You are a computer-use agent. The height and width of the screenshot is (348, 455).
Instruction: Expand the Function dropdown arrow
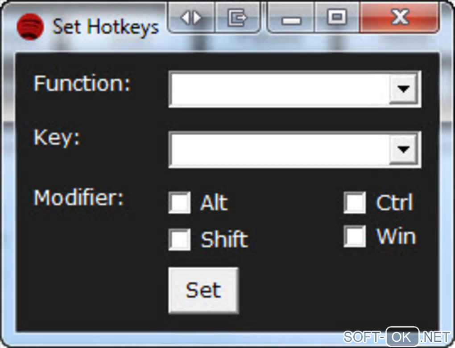pyautogui.click(x=403, y=89)
